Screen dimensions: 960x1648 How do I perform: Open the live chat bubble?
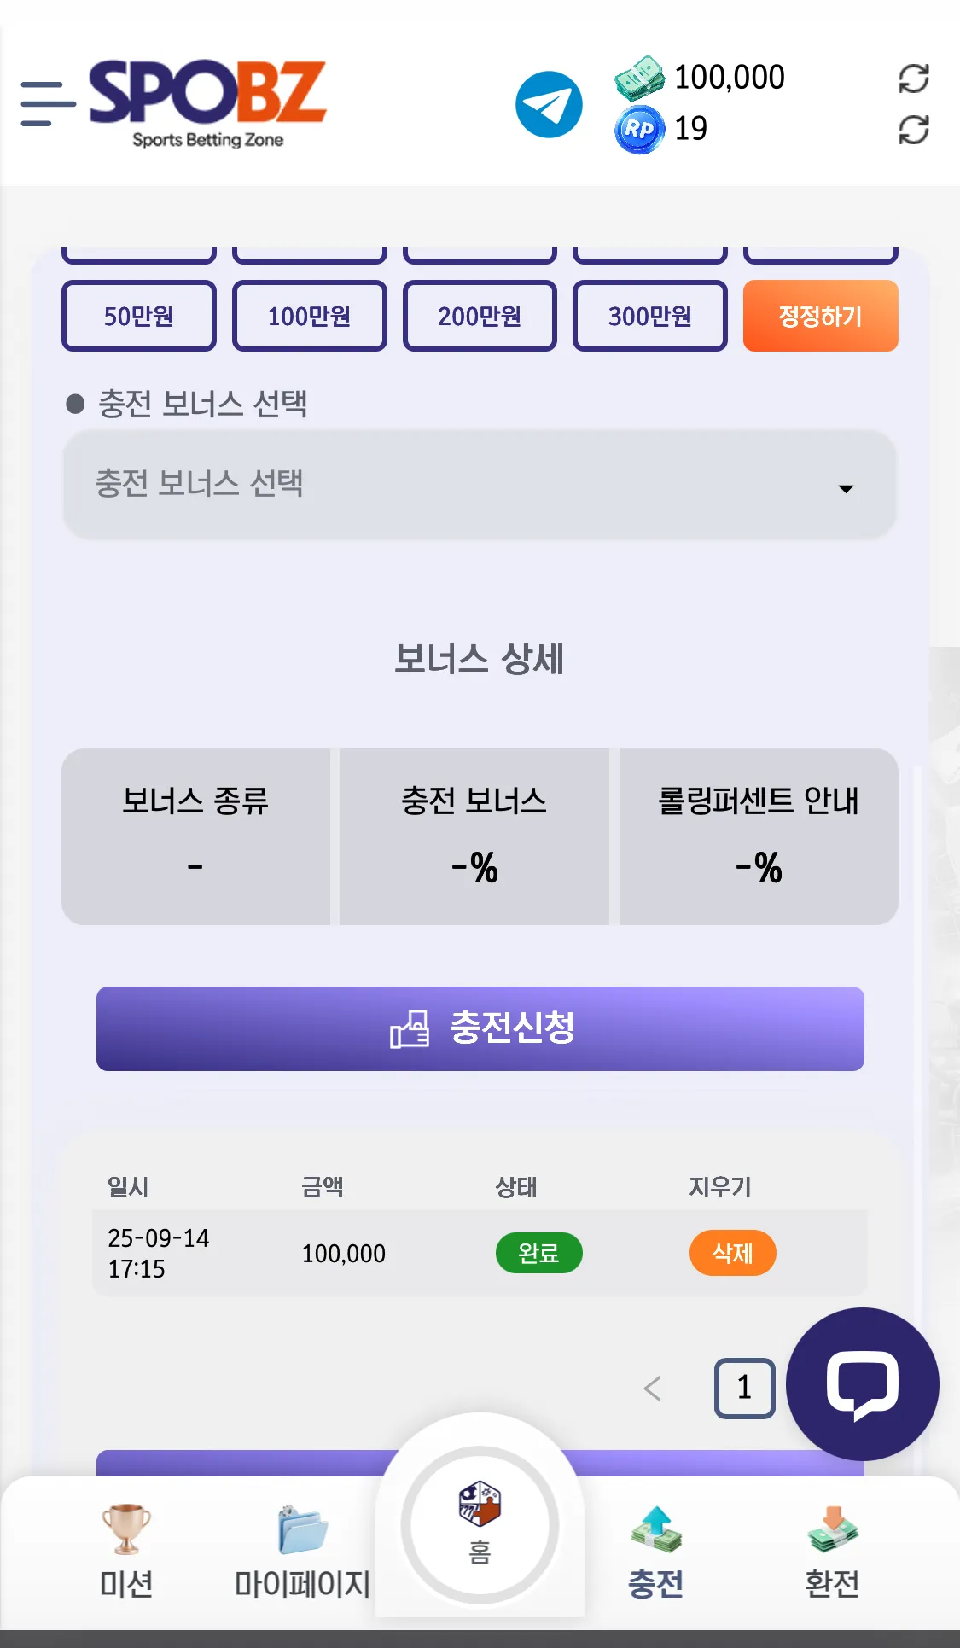tap(862, 1383)
